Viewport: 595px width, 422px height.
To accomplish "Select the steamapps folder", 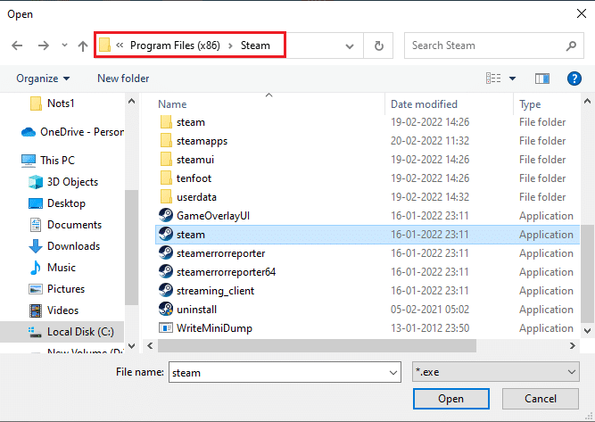I will 368,141.
